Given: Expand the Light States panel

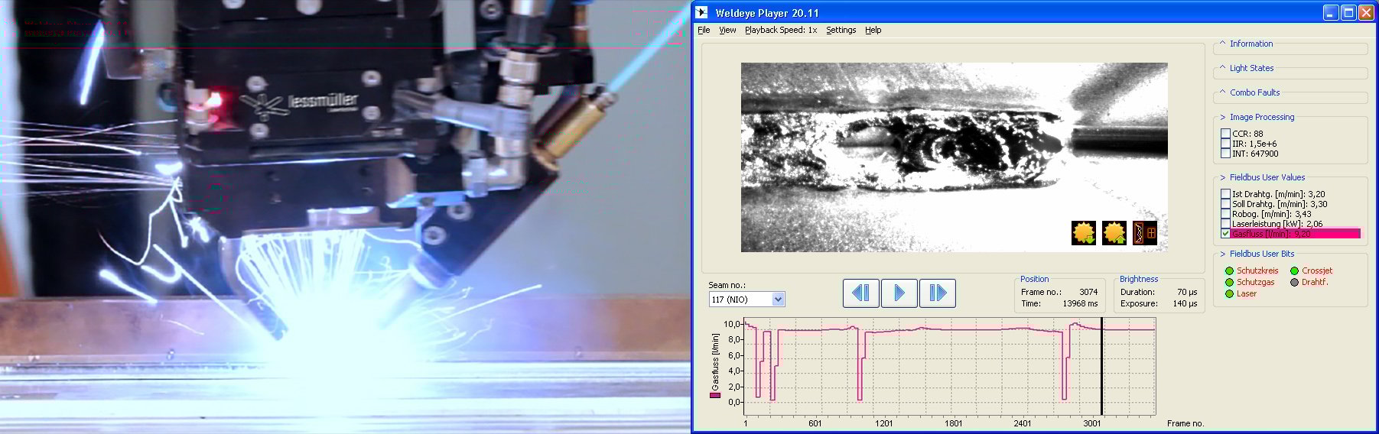Looking at the screenshot, I should coord(1251,68).
